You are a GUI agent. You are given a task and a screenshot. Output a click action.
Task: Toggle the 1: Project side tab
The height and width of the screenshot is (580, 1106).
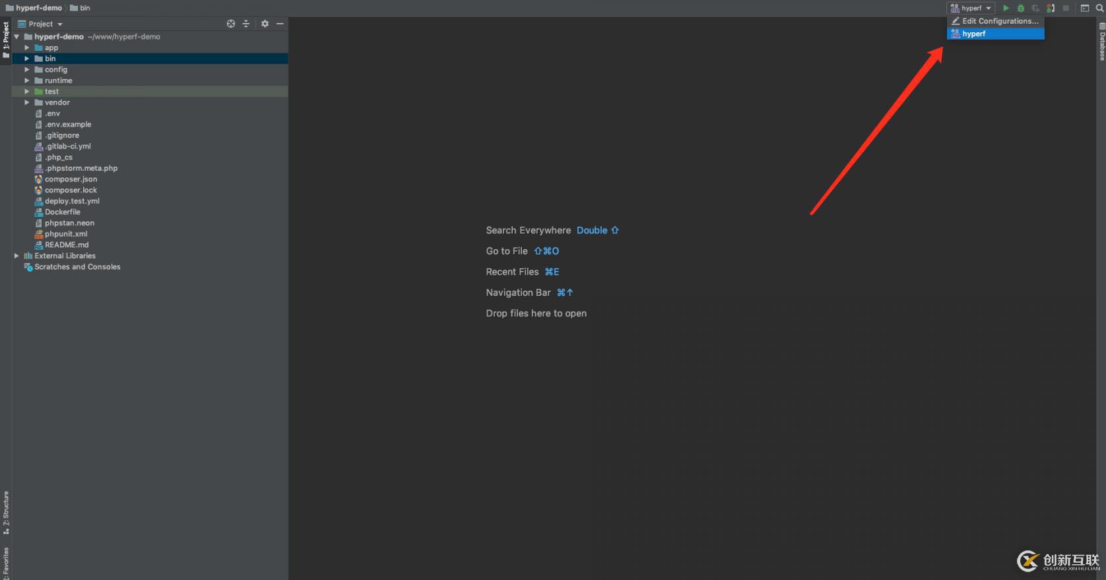[x=6, y=40]
